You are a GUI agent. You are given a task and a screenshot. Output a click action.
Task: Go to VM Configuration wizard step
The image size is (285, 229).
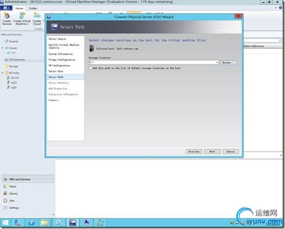59,65
